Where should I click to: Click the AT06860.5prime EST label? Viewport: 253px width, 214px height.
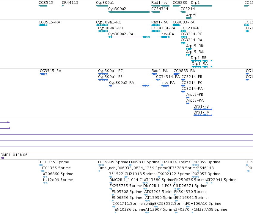58,174
